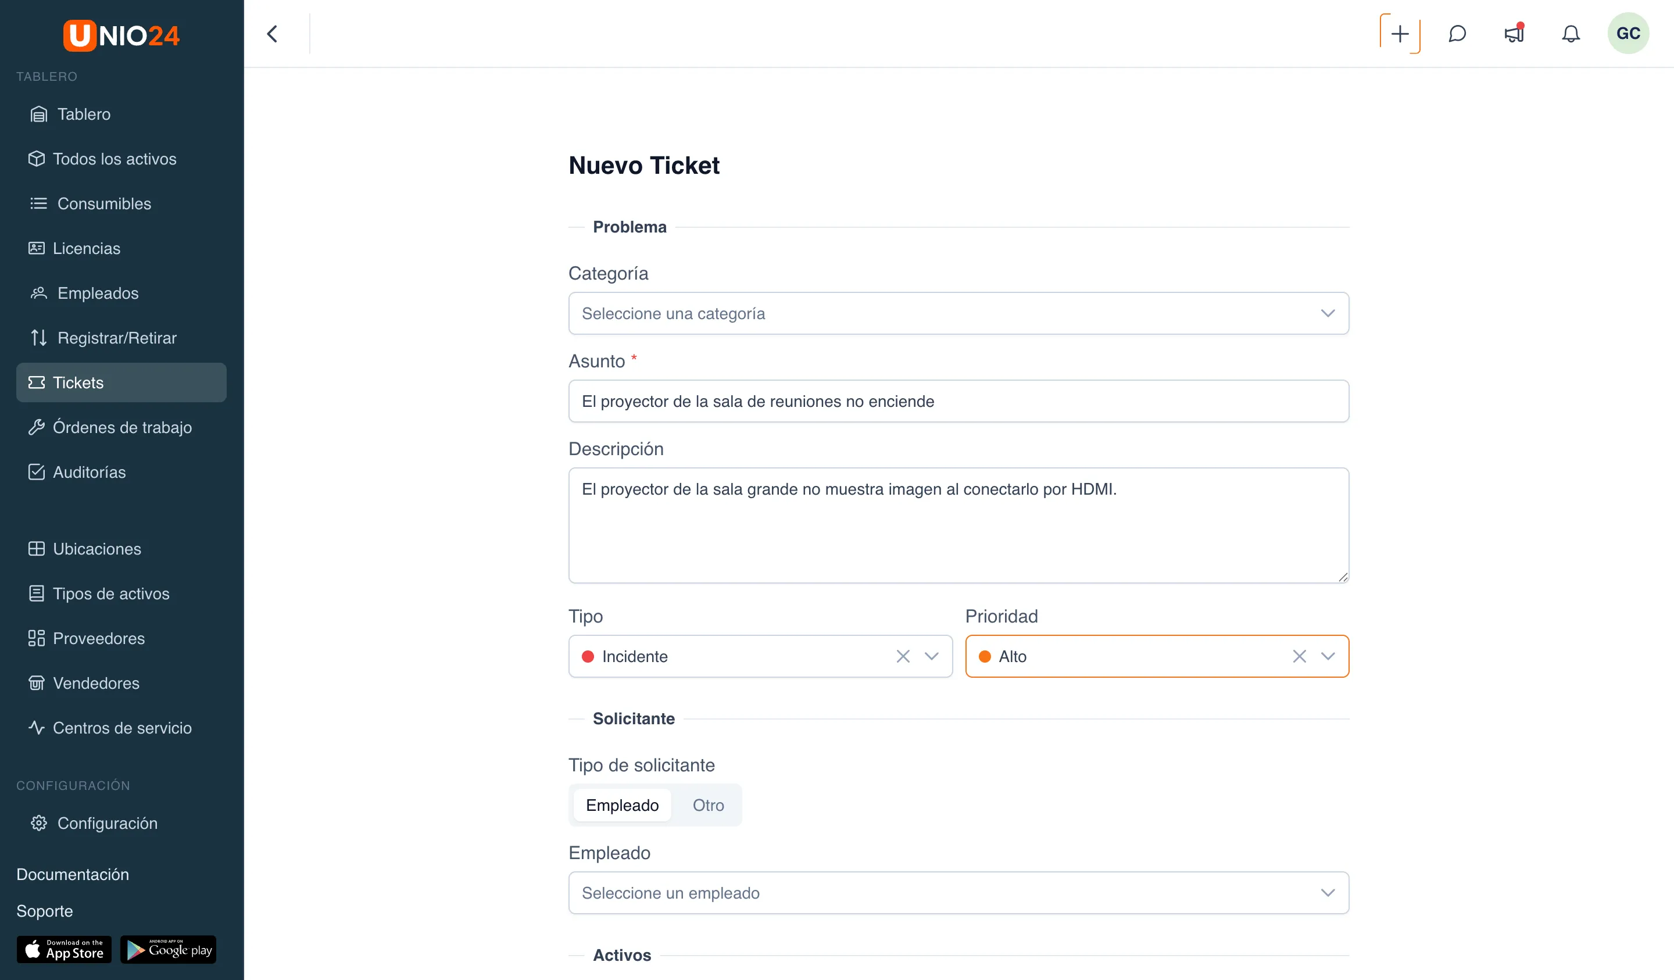Open the Empleados page

(x=121, y=293)
